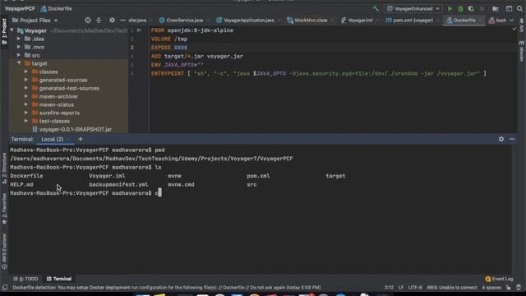This screenshot has width=526, height=296.
Task: Run the VoyagerEnhanced configuration
Action: [x=450, y=9]
